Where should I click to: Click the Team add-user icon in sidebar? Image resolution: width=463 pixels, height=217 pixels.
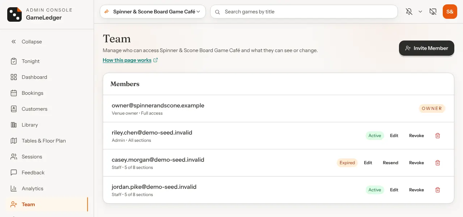14,204
